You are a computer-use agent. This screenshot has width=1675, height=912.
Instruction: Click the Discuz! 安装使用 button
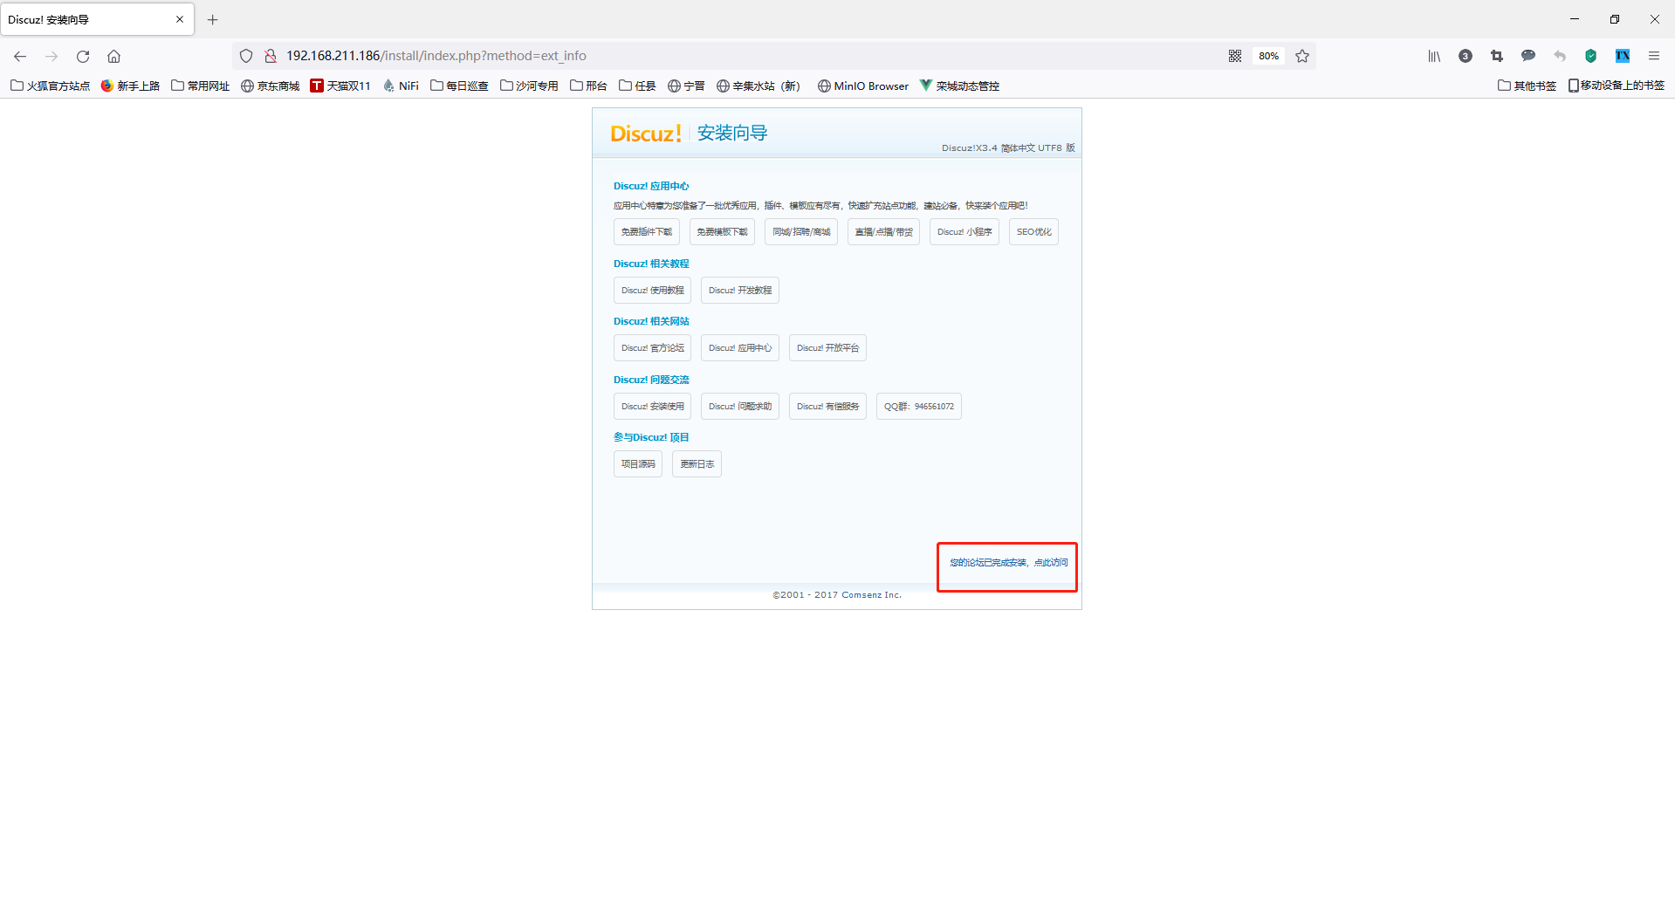652,407
